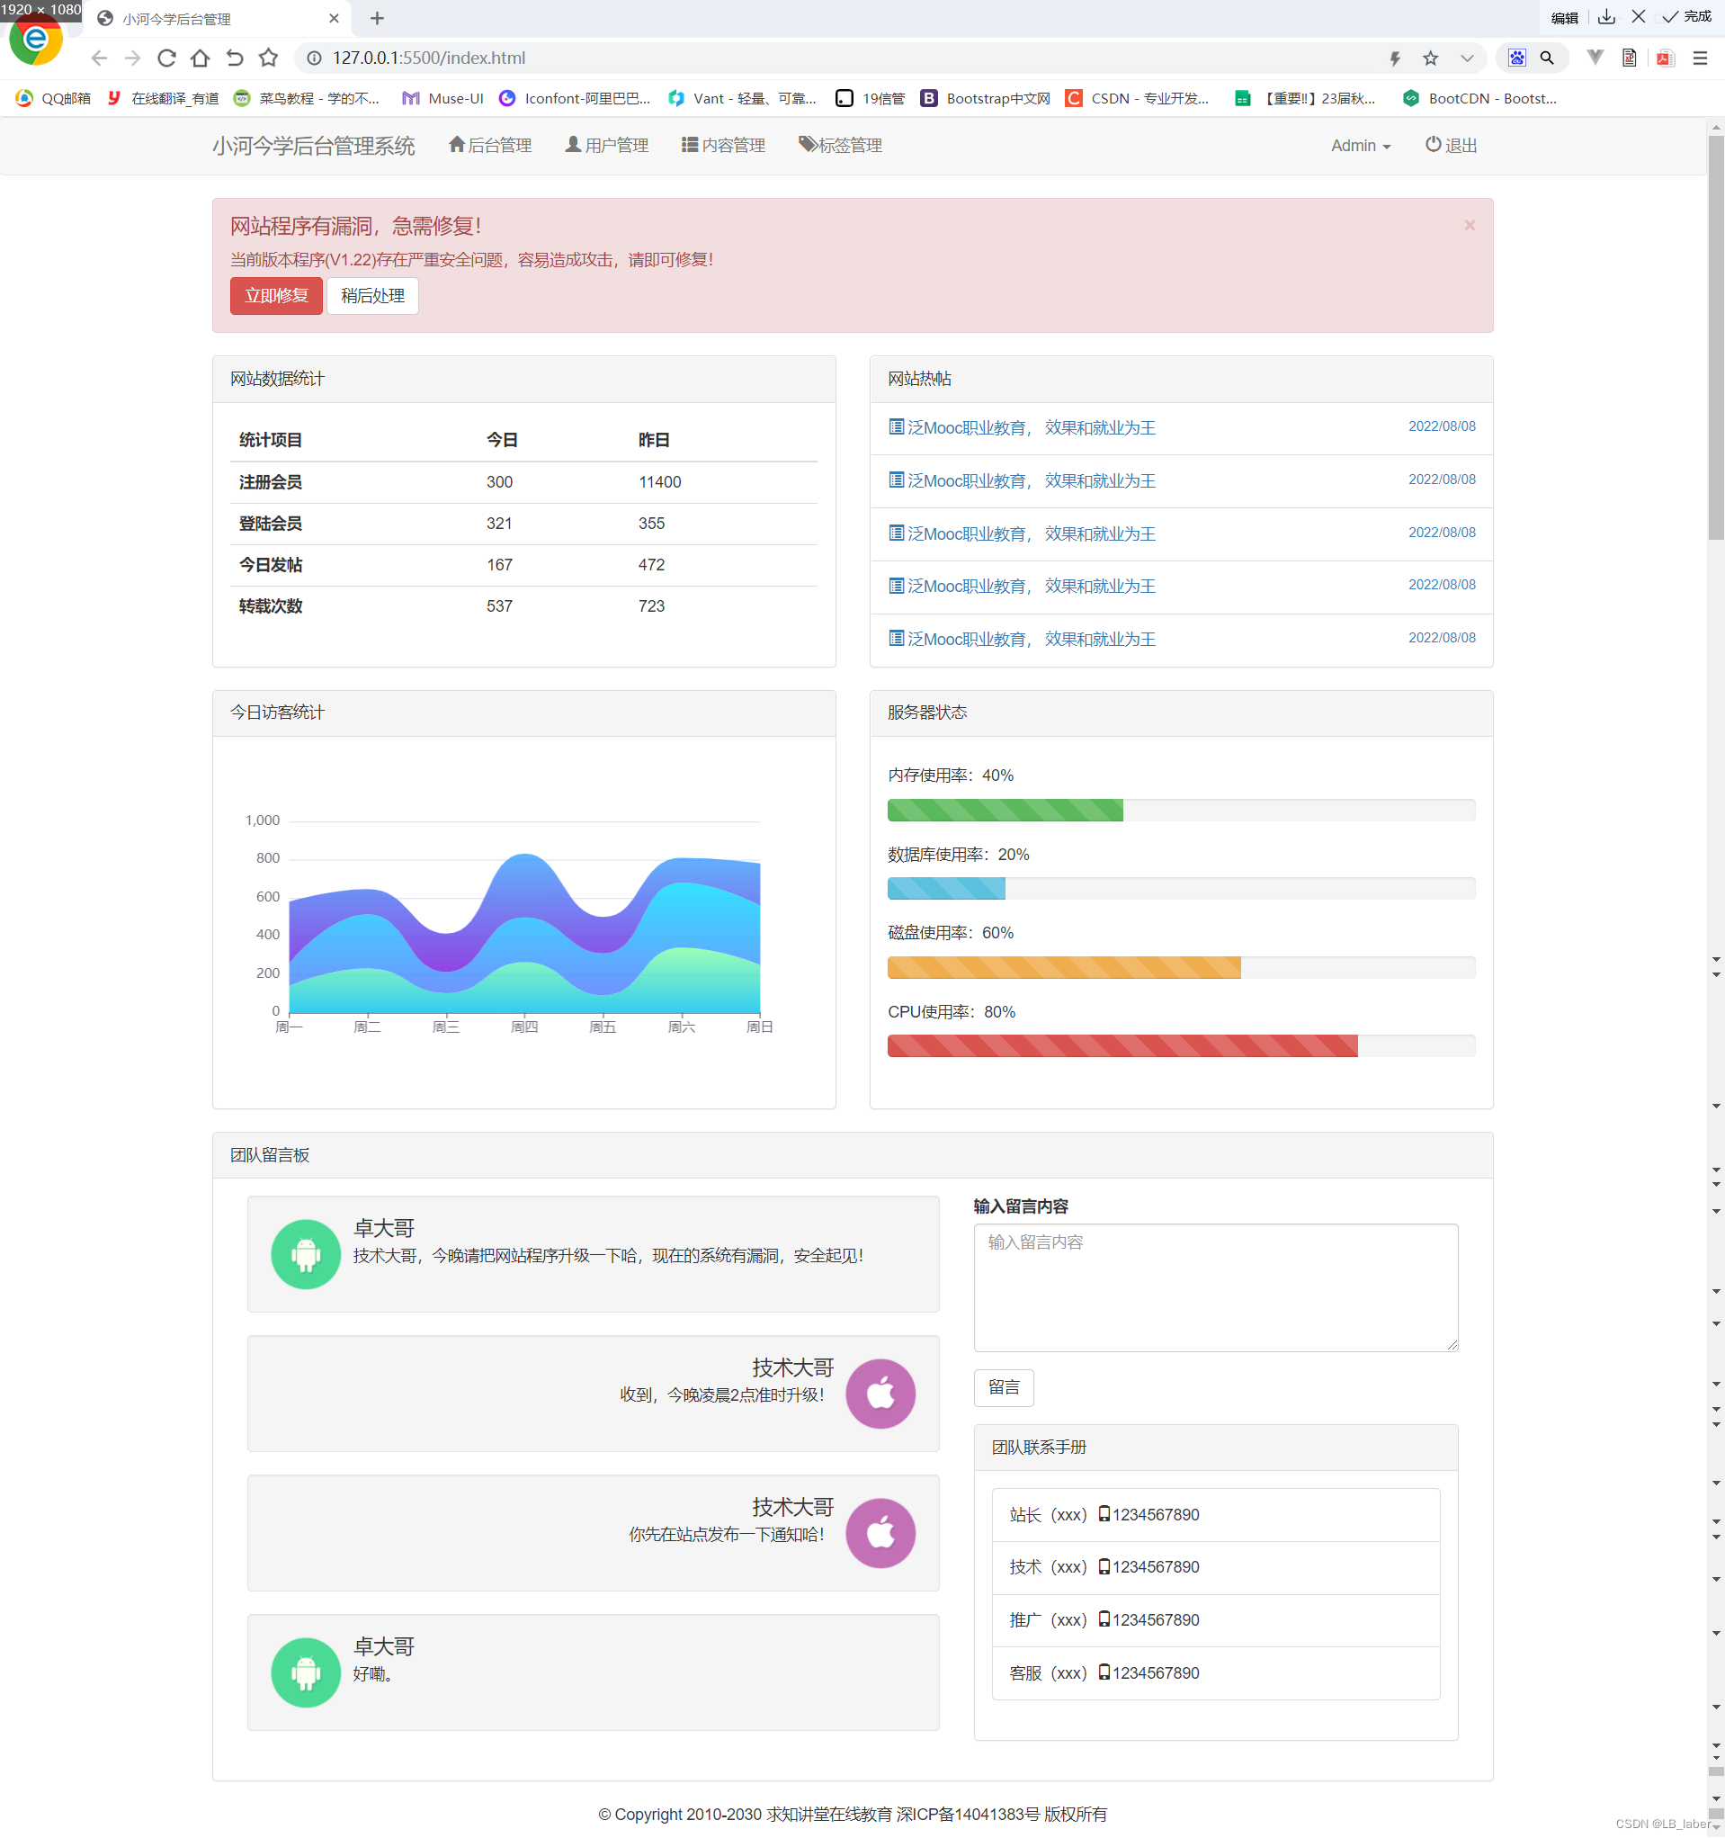
Task: Open Iconfont-阿里巴巴 bookmark
Action: [x=574, y=99]
